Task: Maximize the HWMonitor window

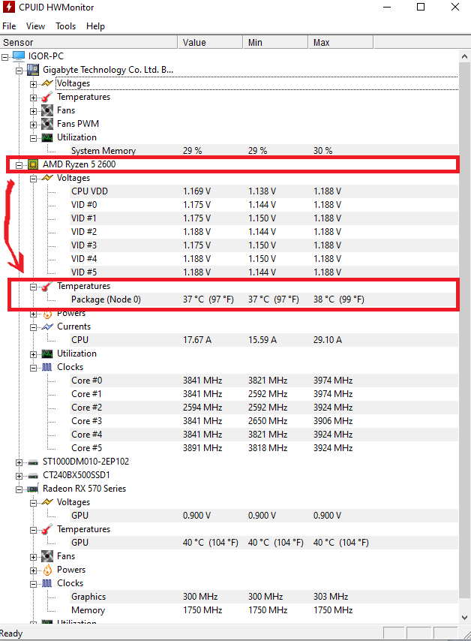Action: [421, 7]
